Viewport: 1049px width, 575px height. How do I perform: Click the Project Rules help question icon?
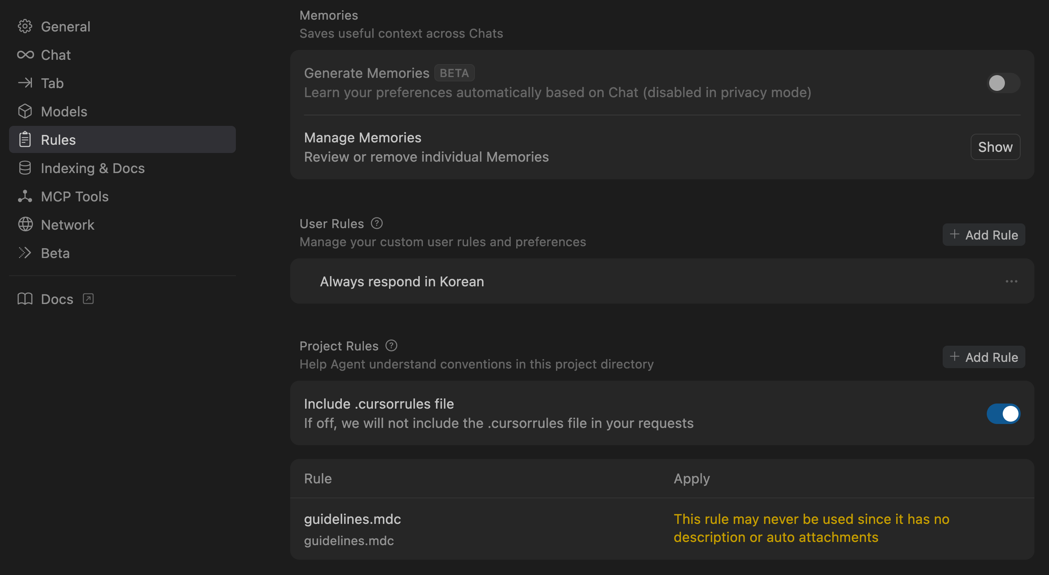click(391, 346)
